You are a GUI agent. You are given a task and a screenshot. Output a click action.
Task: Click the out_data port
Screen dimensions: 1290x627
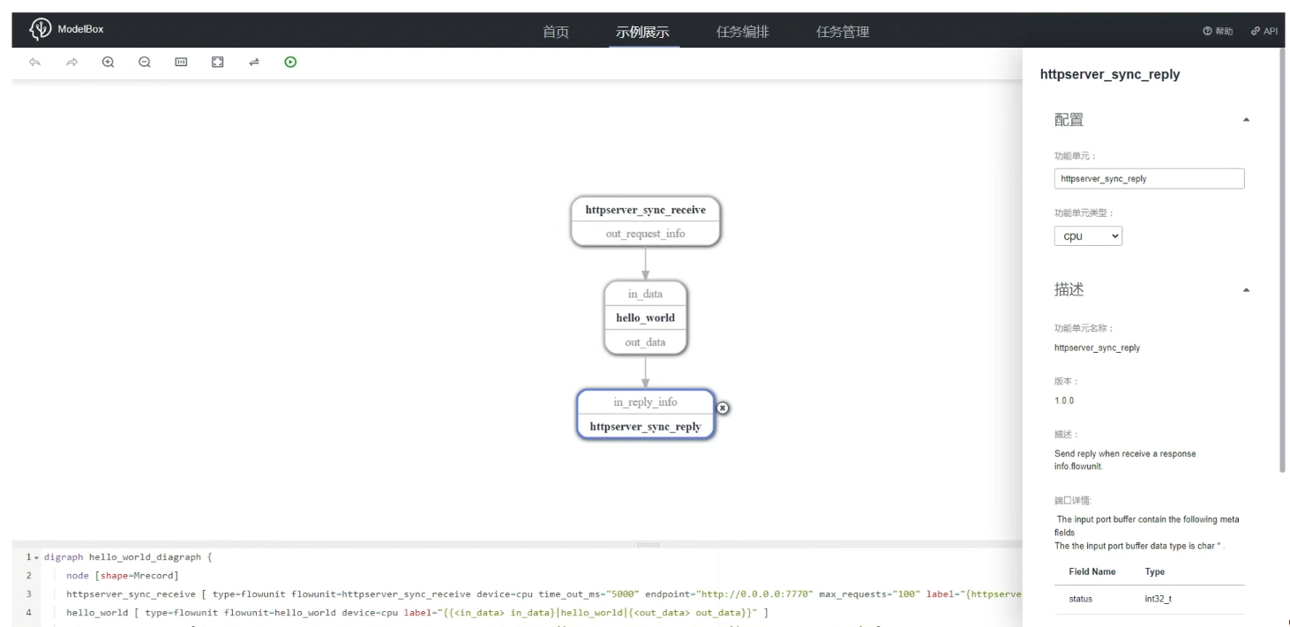tap(645, 342)
